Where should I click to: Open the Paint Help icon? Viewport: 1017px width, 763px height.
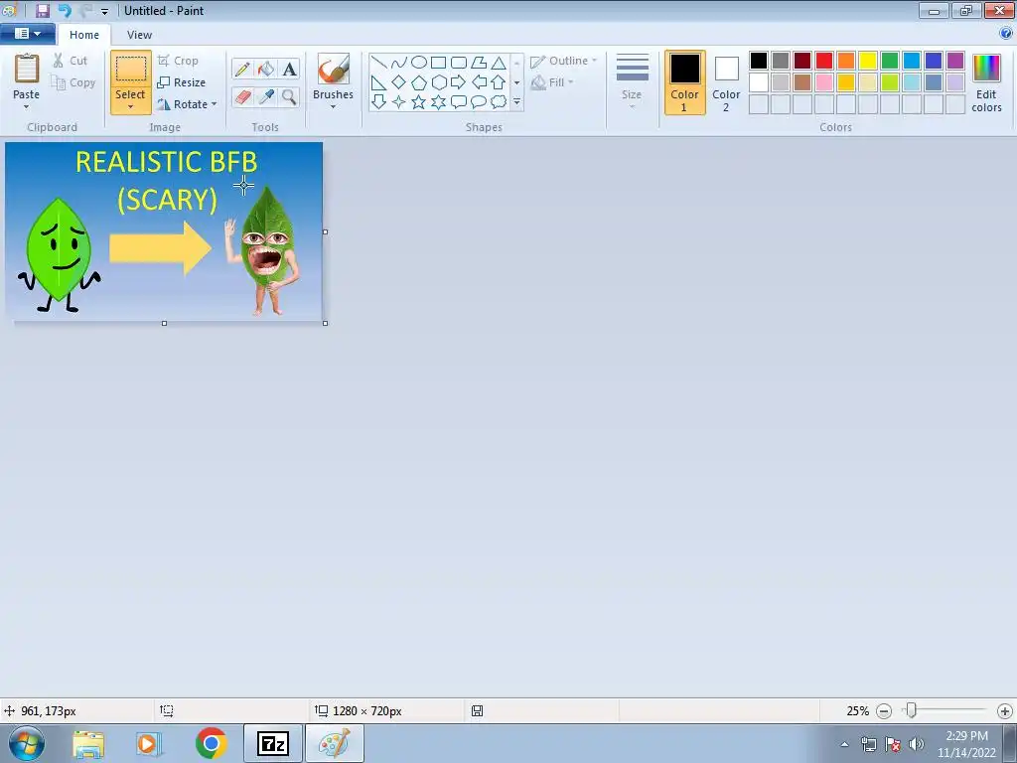click(1006, 33)
